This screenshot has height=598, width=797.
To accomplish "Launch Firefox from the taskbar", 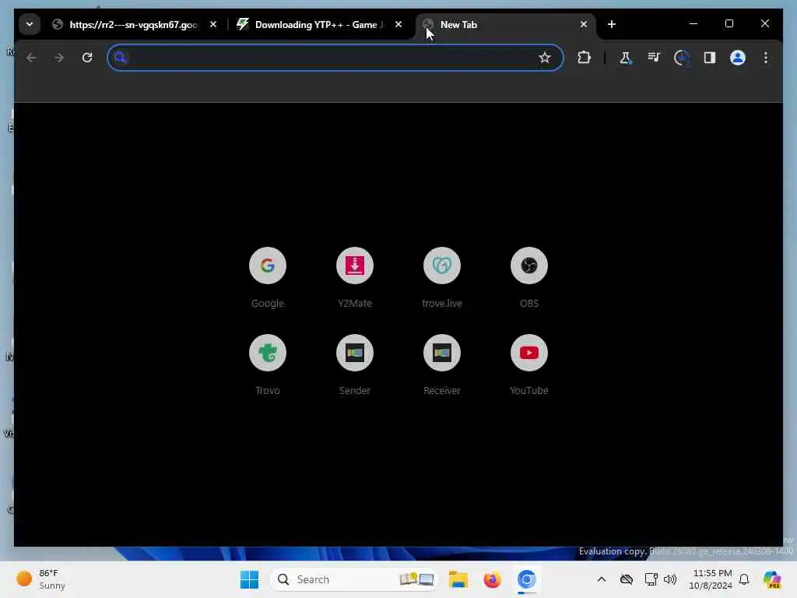I will pos(492,579).
